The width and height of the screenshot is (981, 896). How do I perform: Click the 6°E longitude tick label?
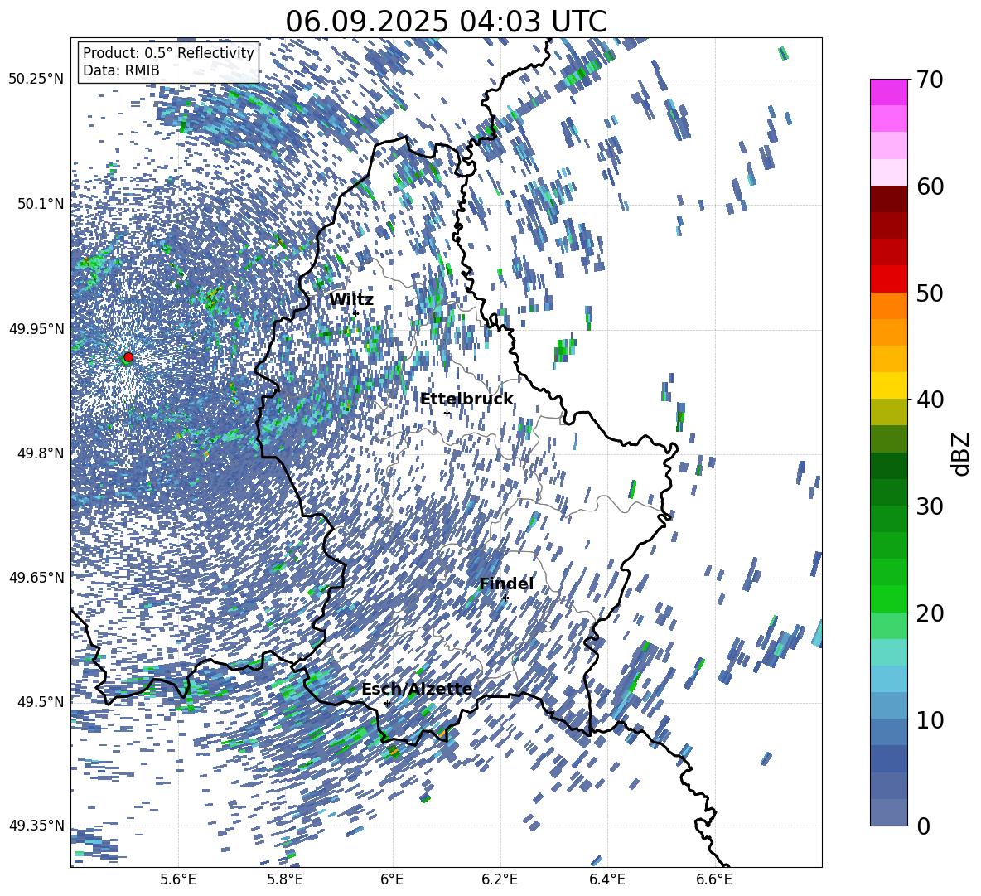[392, 879]
